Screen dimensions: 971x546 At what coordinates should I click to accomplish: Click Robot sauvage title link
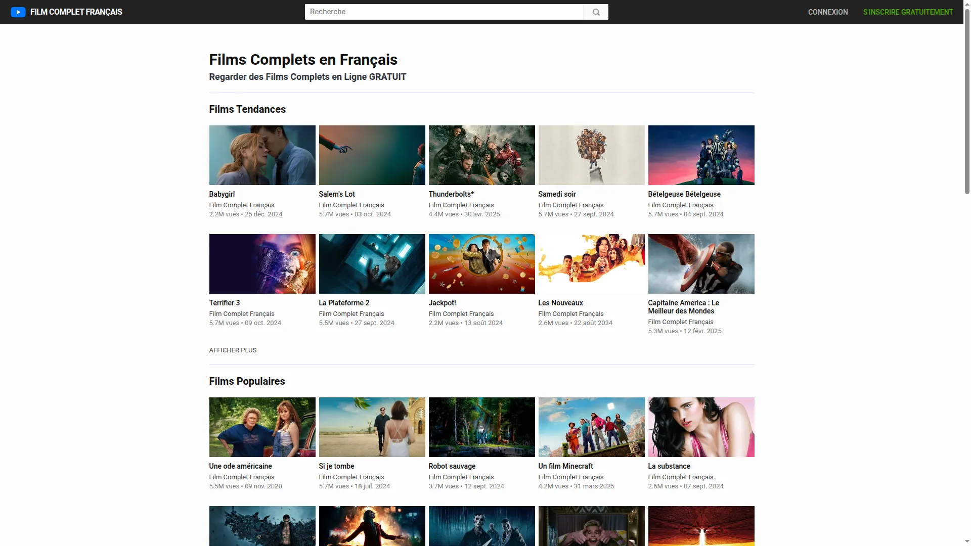pos(452,466)
